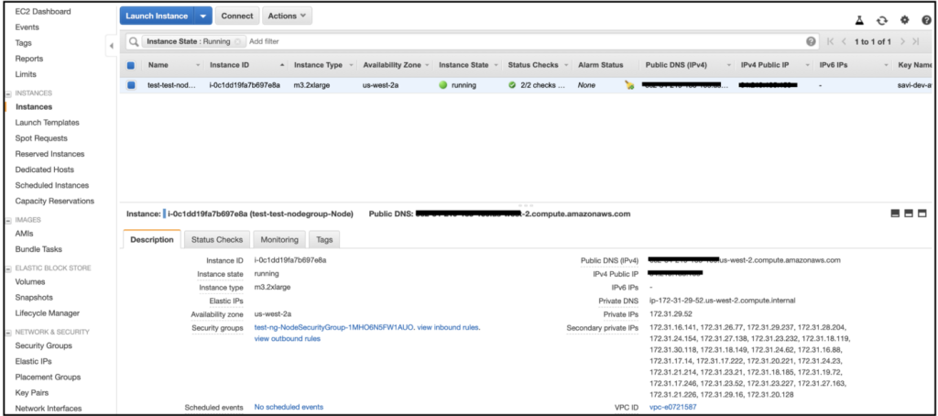938x416 pixels.
Task: Open the Status Checks column dropdown arrow
Action: click(565, 65)
